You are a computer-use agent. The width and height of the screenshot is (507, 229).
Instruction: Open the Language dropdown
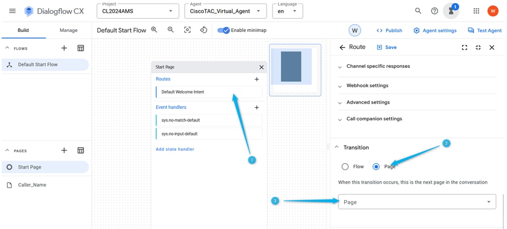(287, 11)
